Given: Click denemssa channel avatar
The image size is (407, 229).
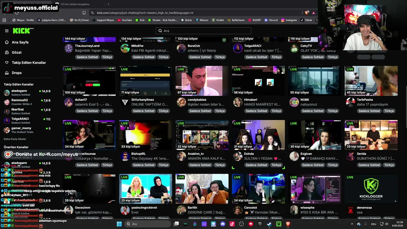Looking at the screenshot, I should (351, 210).
